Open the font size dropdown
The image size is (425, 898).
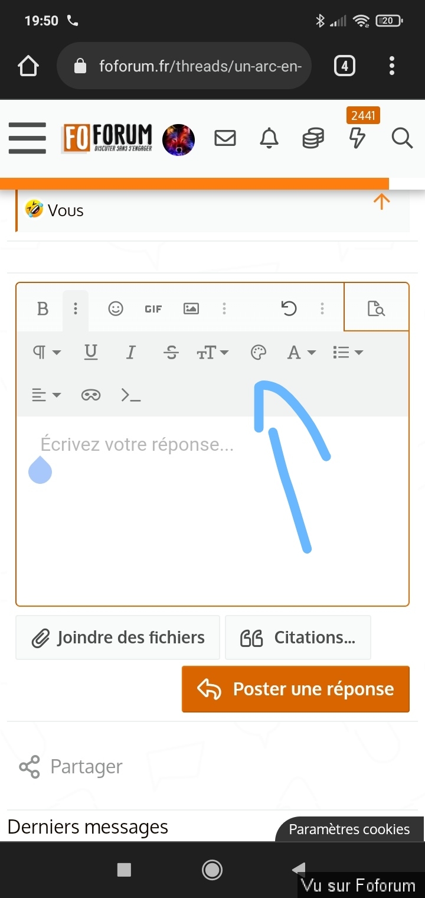[x=212, y=353]
